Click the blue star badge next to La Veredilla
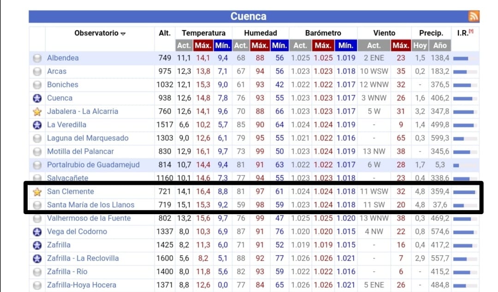This screenshot has height=292, width=498. point(37,125)
